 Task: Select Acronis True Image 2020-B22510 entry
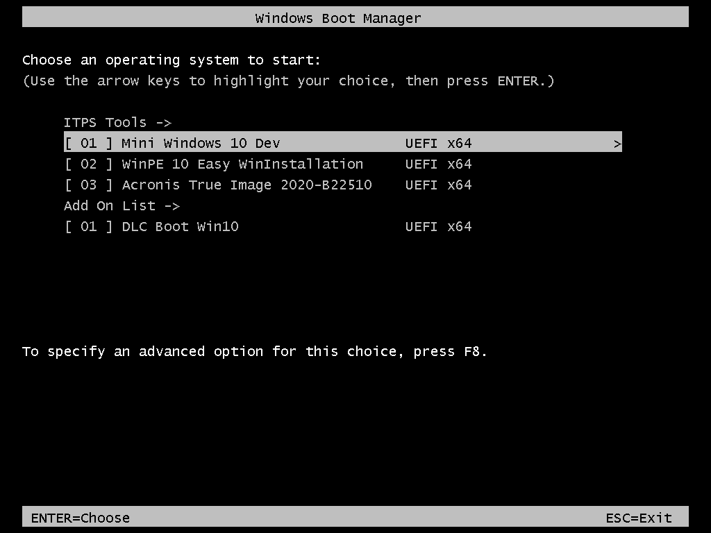coord(268,185)
